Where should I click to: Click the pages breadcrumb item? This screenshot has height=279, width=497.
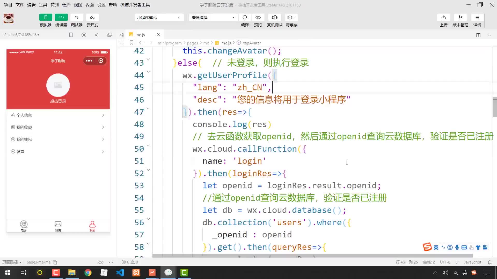192,43
